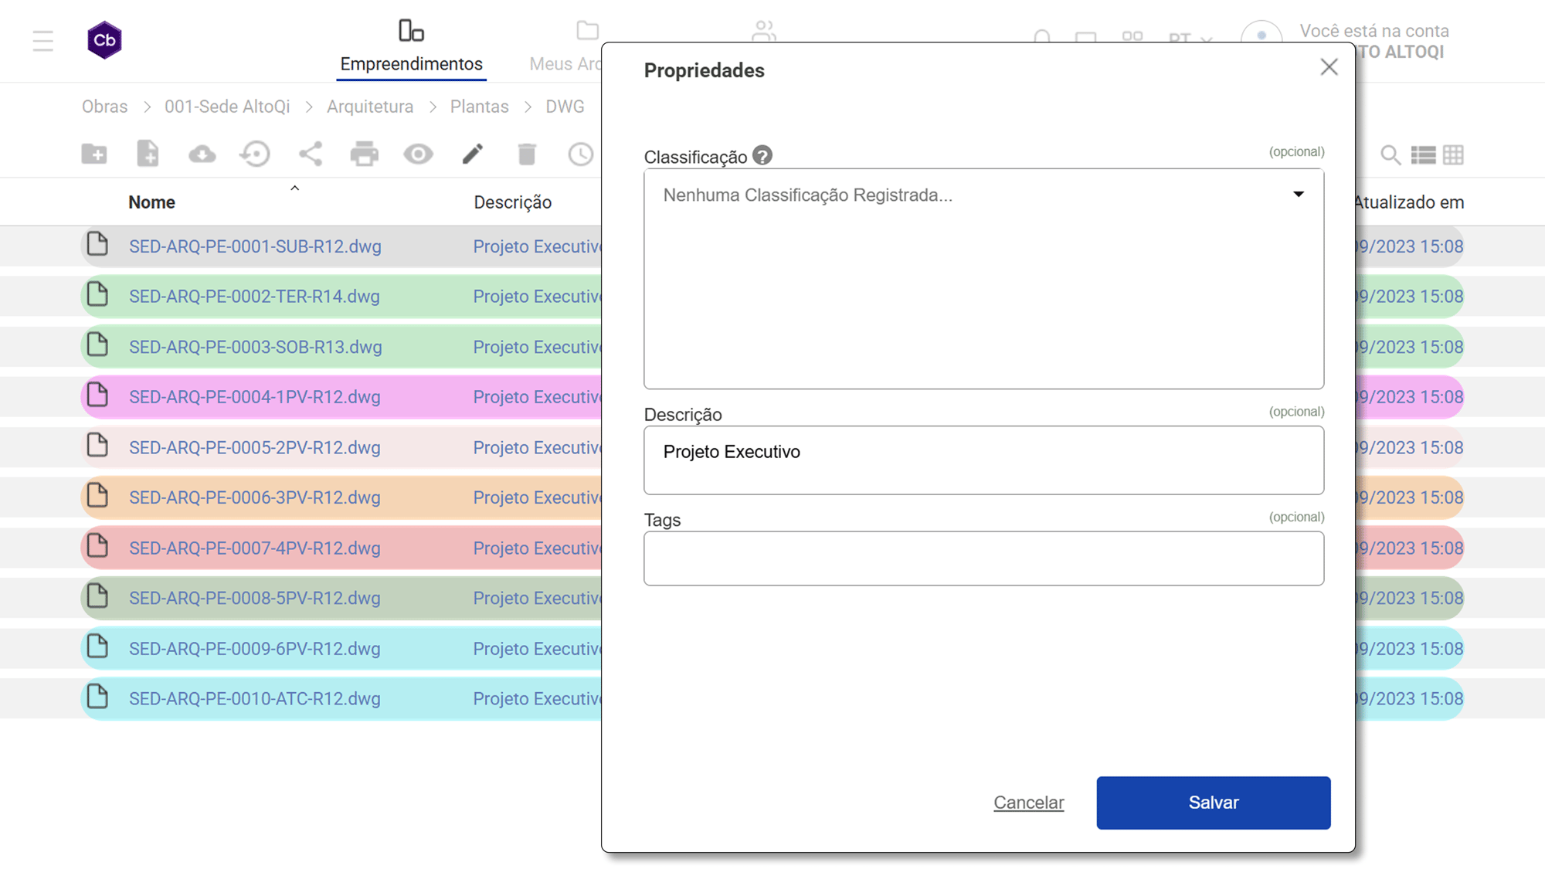Click into the Tags input field
This screenshot has height=869, width=1545.
pos(983,558)
